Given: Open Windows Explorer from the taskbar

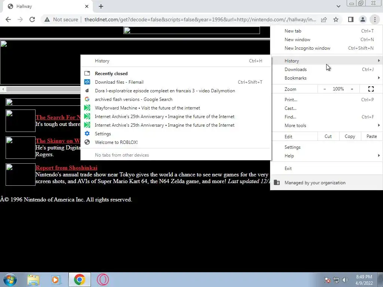Looking at the screenshot, I should (33, 280).
